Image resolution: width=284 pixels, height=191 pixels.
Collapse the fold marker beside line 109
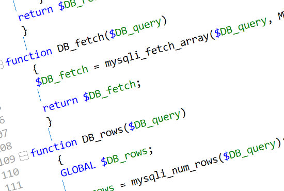click(x=24, y=156)
